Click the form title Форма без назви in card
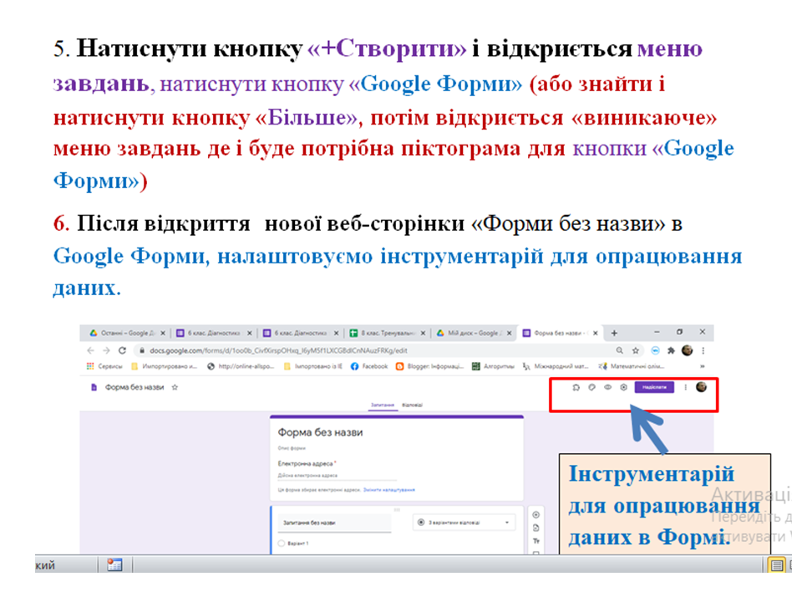The height and width of the screenshot is (602, 802). [320, 432]
